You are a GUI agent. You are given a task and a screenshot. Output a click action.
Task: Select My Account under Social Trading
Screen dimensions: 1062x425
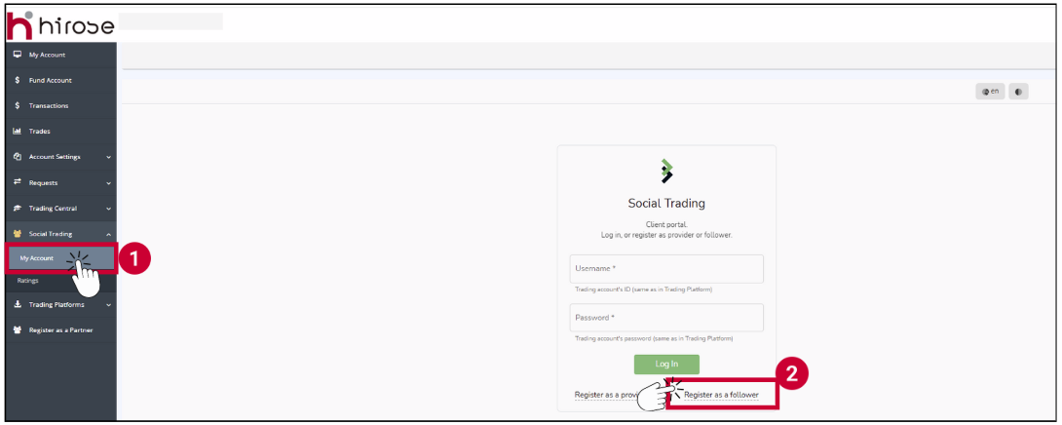click(x=37, y=258)
